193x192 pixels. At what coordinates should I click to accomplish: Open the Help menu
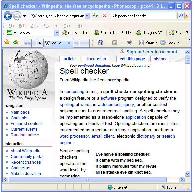(81, 26)
